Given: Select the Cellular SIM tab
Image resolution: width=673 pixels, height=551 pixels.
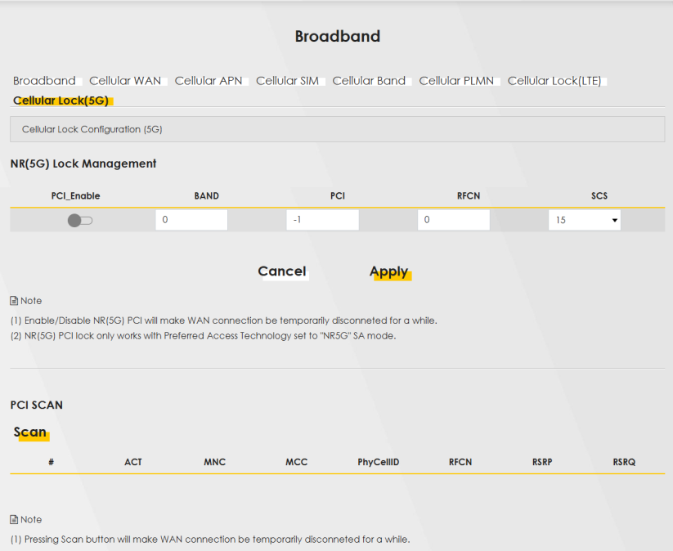Looking at the screenshot, I should [287, 81].
